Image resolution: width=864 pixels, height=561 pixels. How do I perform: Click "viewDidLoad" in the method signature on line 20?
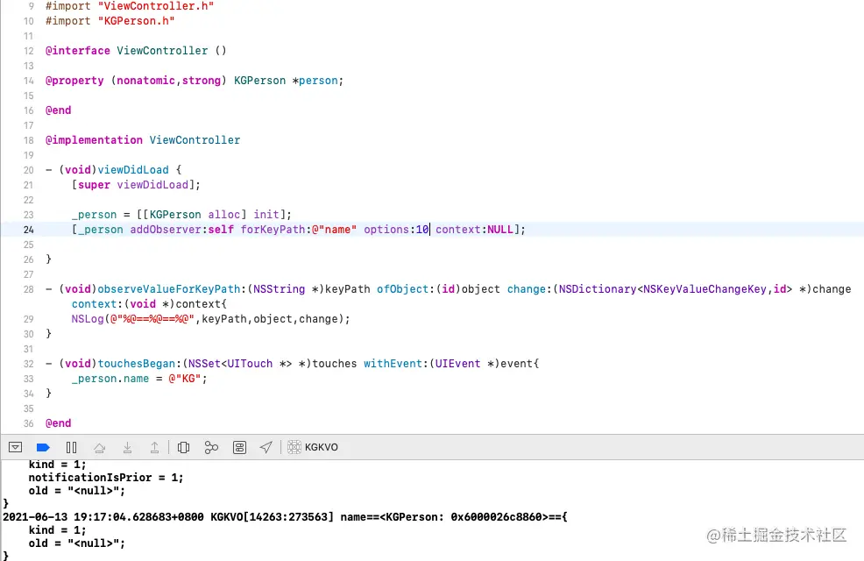pyautogui.click(x=133, y=170)
